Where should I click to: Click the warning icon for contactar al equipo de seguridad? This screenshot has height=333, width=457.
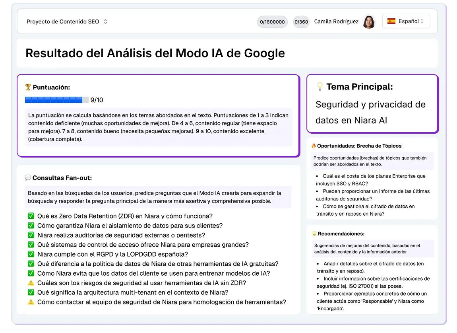pyautogui.click(x=31, y=302)
